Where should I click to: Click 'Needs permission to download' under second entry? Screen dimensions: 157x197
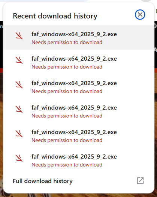tap(67, 67)
